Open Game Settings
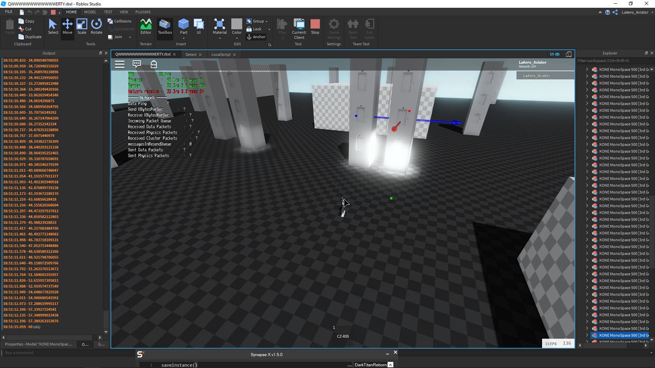Viewport: 655px width, 368px height. coord(334,28)
